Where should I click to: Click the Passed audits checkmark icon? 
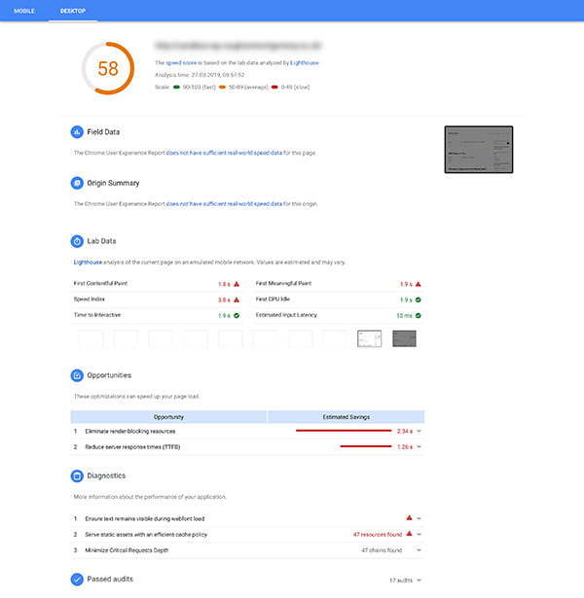[x=77, y=580]
